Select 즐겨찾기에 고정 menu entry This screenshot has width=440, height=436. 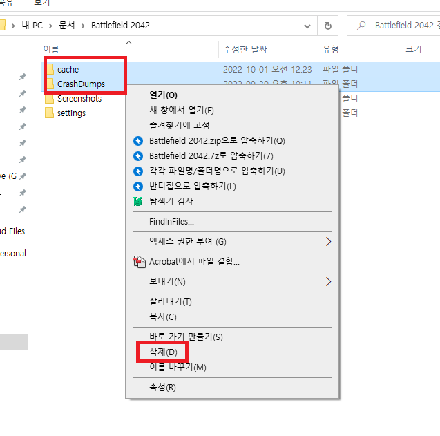pos(180,125)
